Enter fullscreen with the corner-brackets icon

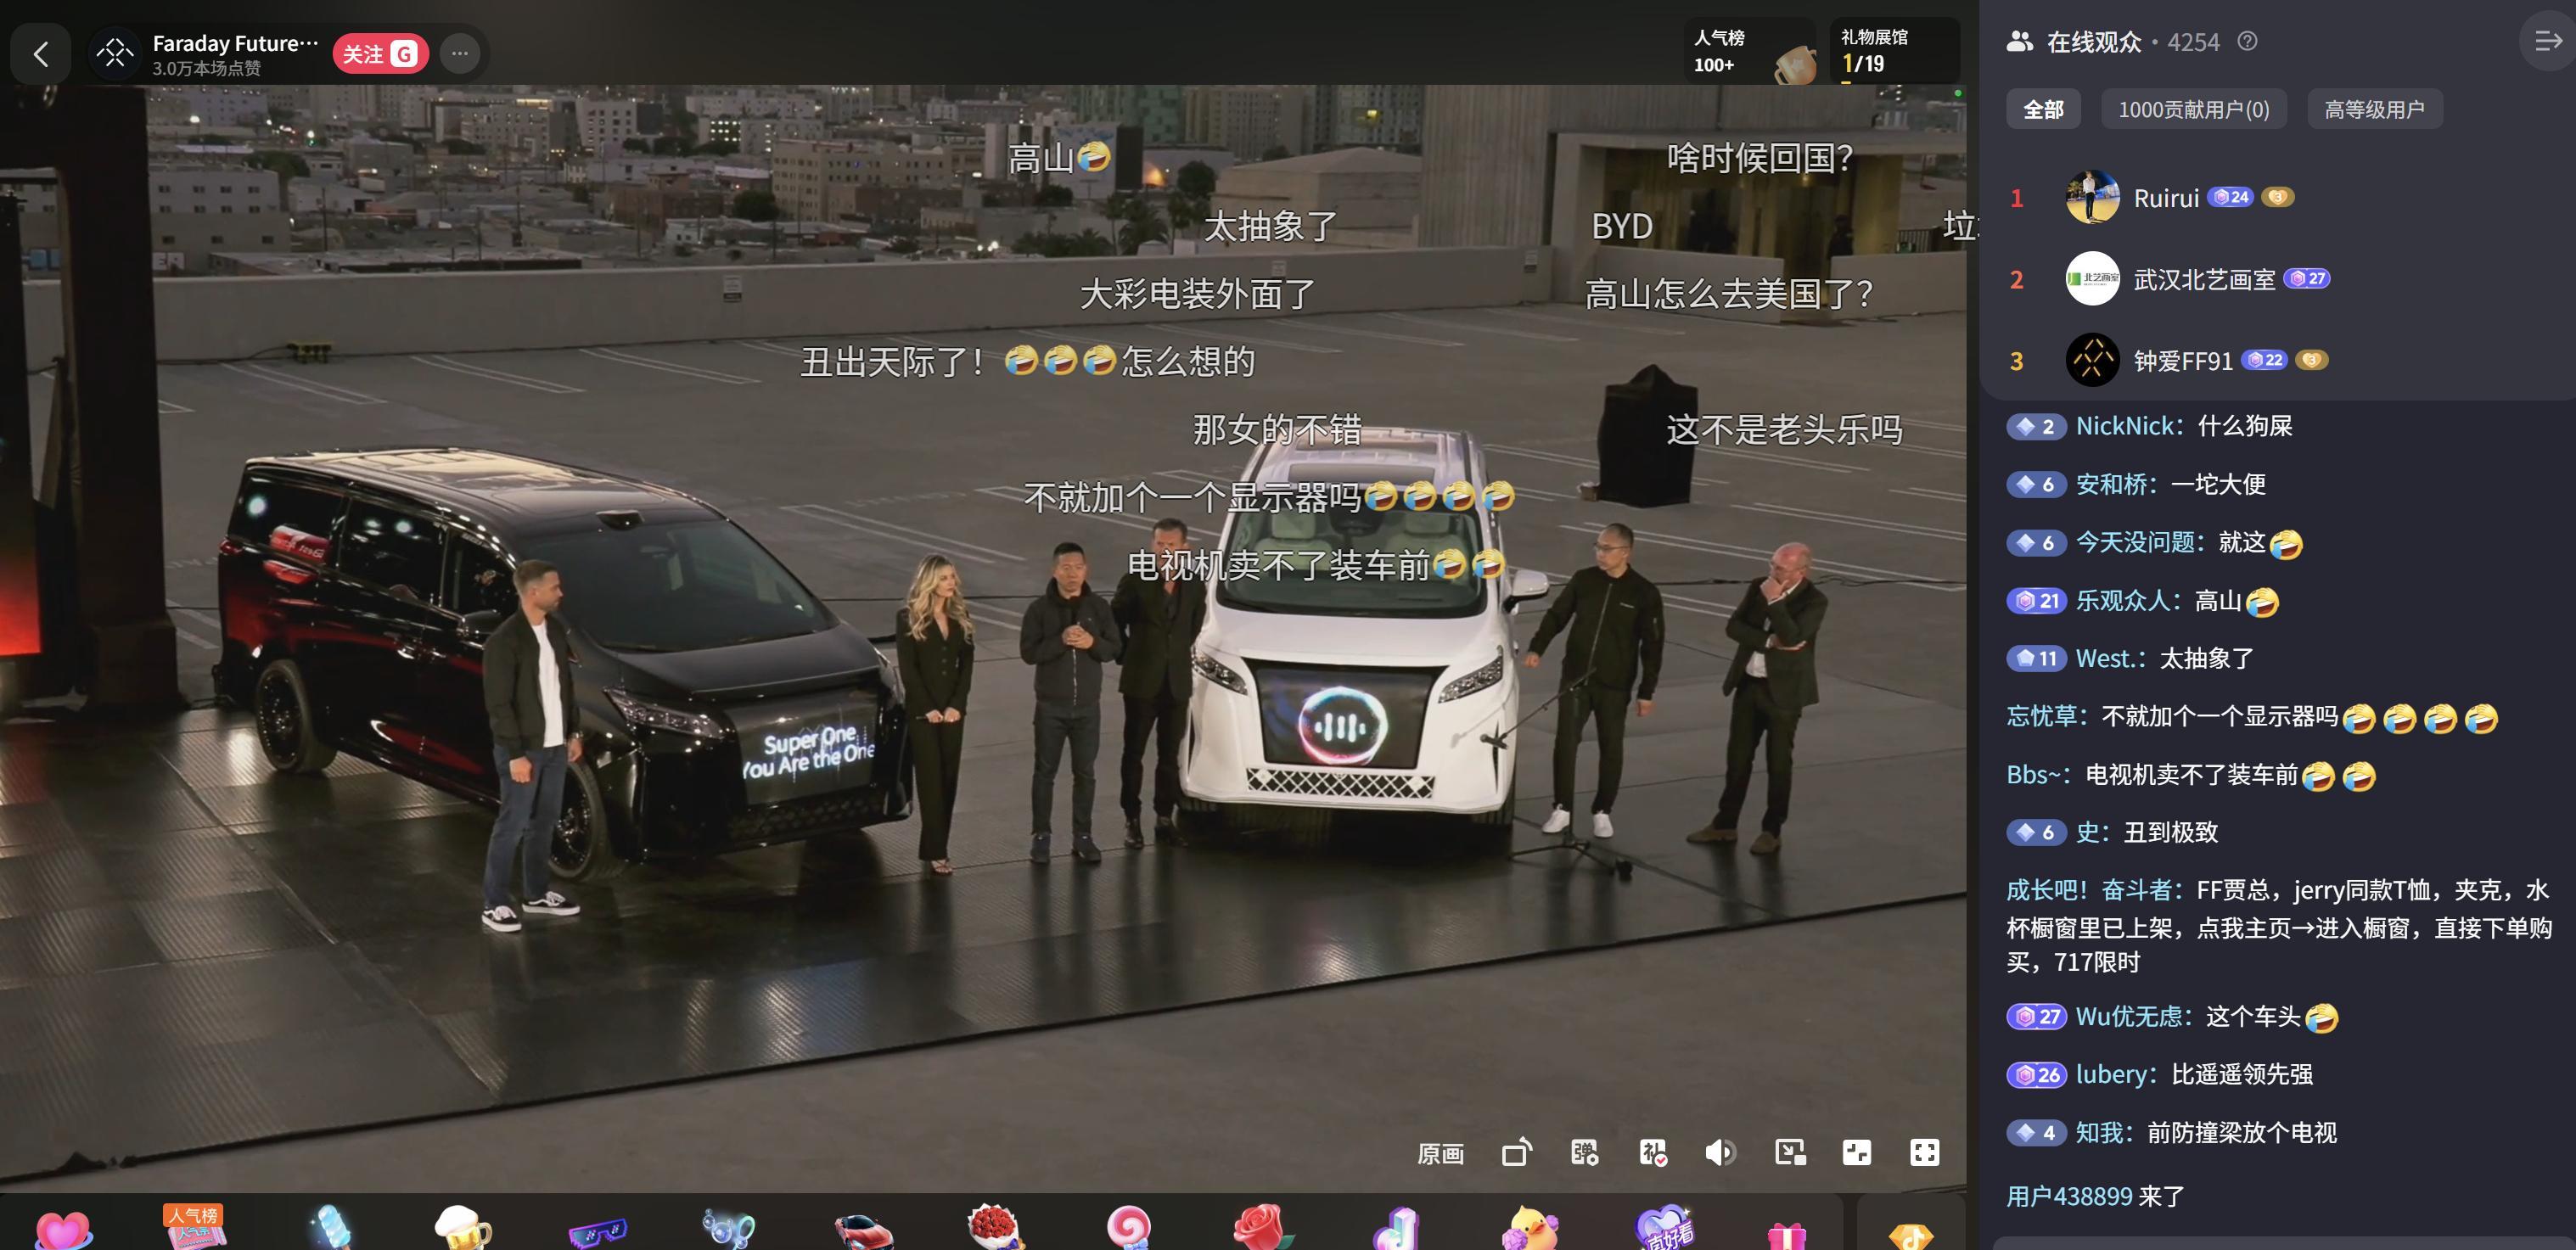pos(1924,1152)
